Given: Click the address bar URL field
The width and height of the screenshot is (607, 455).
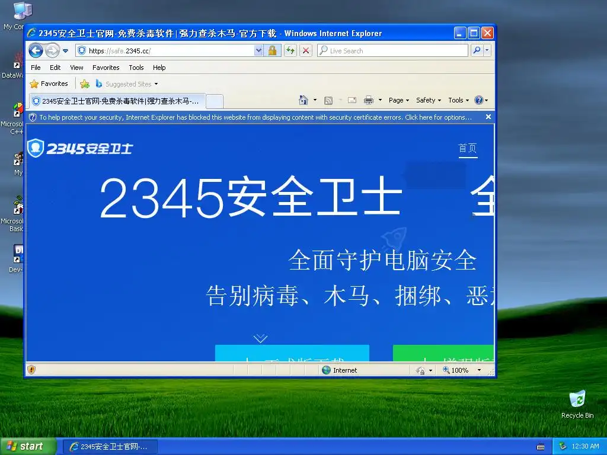Looking at the screenshot, I should 165,51.
